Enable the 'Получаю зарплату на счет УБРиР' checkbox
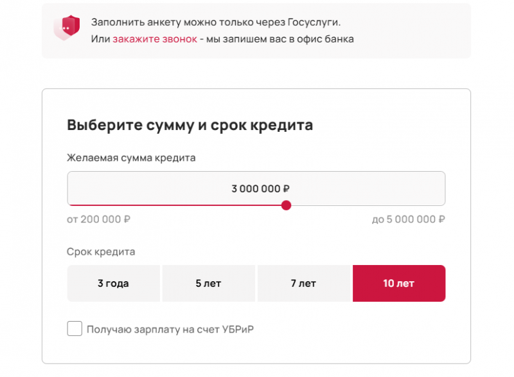Viewport: 514px width, 377px height. pos(75,329)
